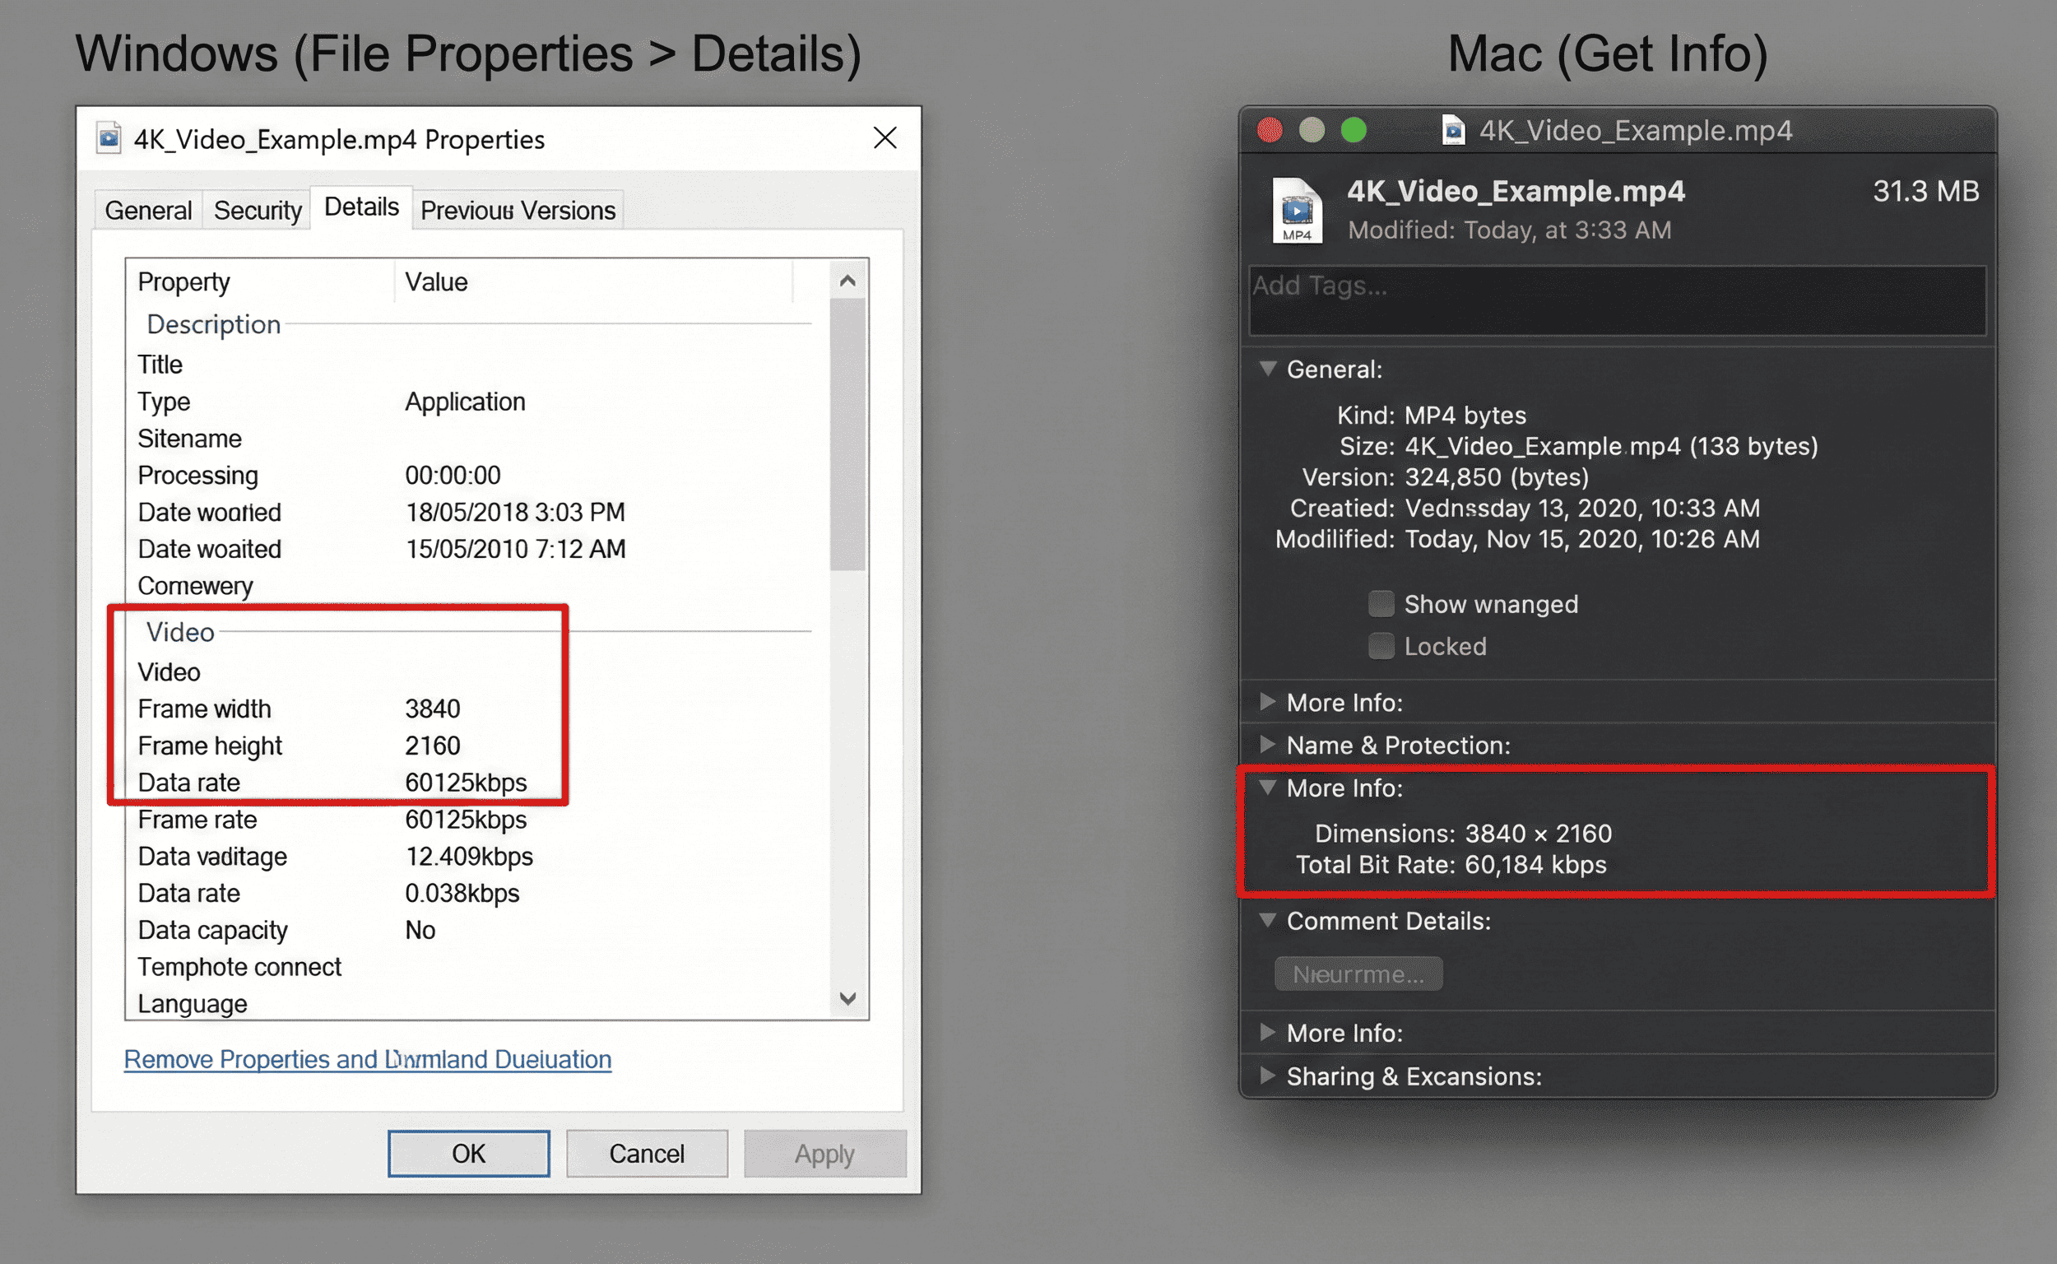Click the scroll-up arrow in the properties list

[847, 281]
